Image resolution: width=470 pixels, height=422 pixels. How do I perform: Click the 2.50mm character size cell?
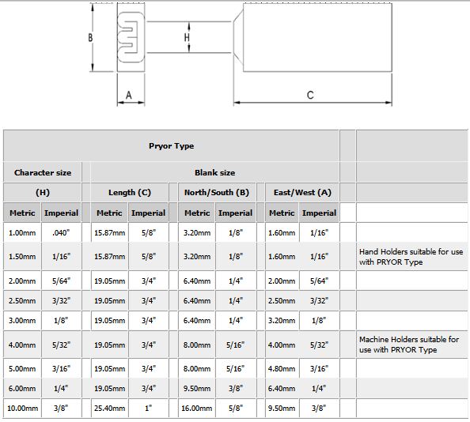[22, 301]
